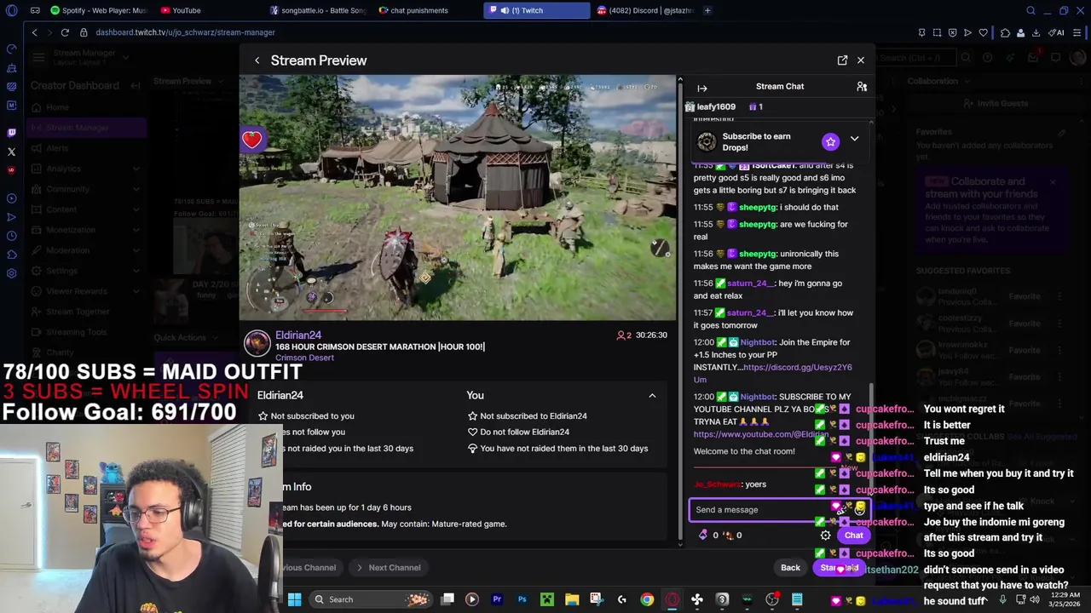Open Photoshop from the taskbar
This screenshot has width=1091, height=613.
(522, 599)
